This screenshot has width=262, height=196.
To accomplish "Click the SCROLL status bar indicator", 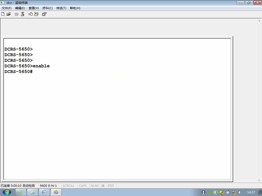I will click(68, 186).
